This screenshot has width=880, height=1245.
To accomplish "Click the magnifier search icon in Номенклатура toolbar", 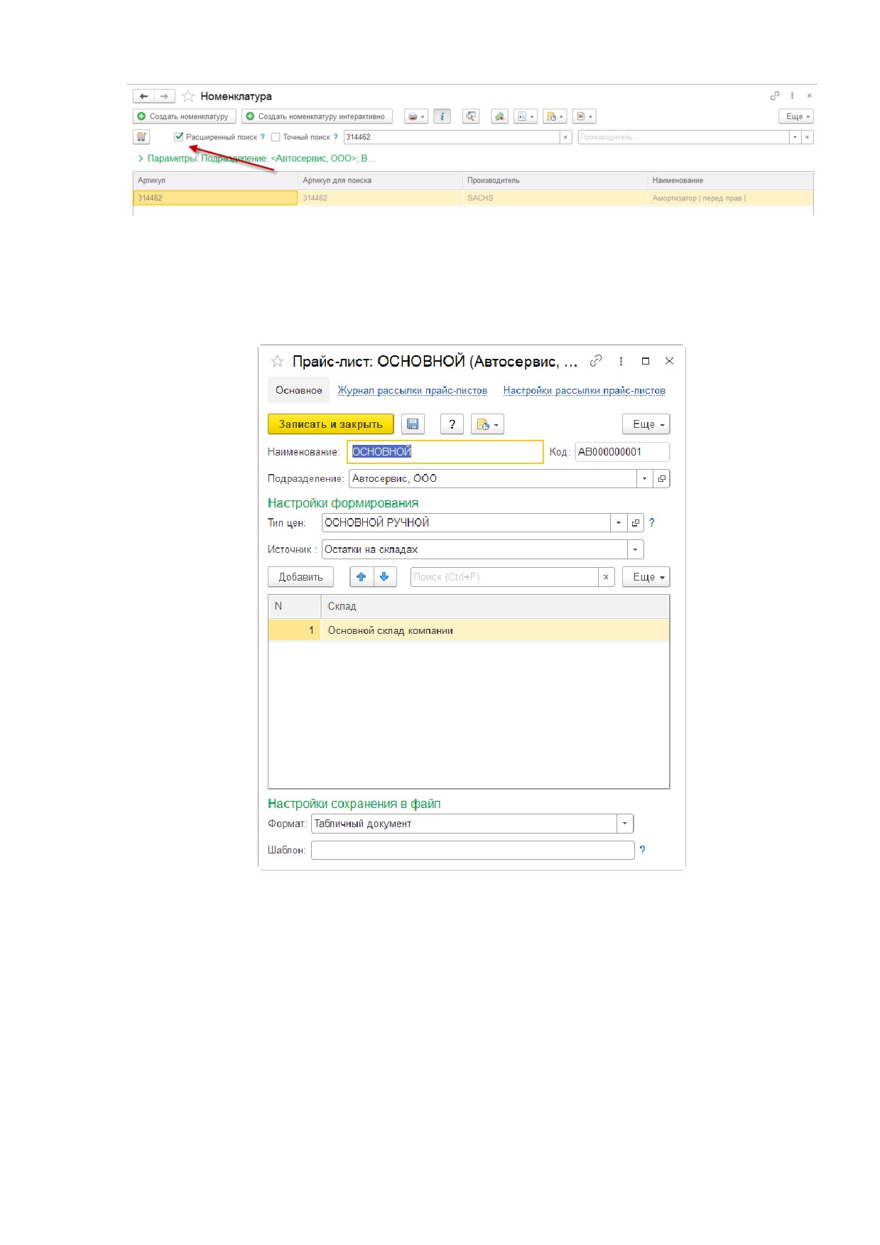I will 471,117.
